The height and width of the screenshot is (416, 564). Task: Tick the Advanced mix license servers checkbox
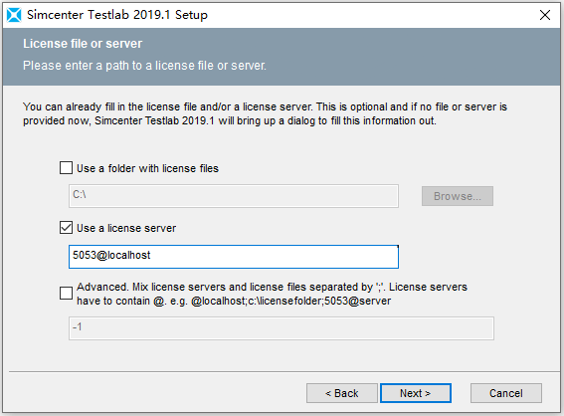pyautogui.click(x=66, y=293)
